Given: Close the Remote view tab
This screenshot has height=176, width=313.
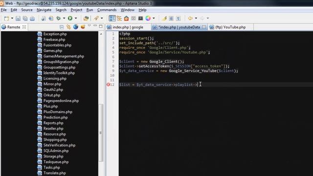Looking at the screenshot, I should (24, 27).
